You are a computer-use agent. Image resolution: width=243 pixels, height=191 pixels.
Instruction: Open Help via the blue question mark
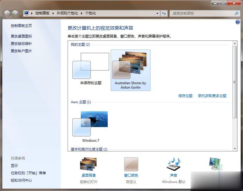tap(237, 22)
